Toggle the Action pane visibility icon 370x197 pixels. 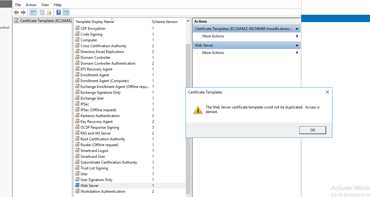pos(66,12)
